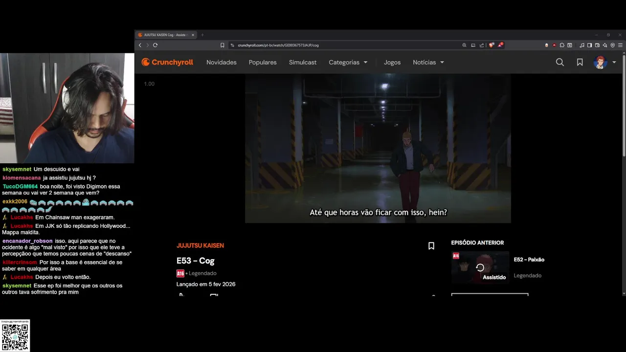The height and width of the screenshot is (352, 626).
Task: Open the Brave Rewards panel
Action: coord(500,45)
